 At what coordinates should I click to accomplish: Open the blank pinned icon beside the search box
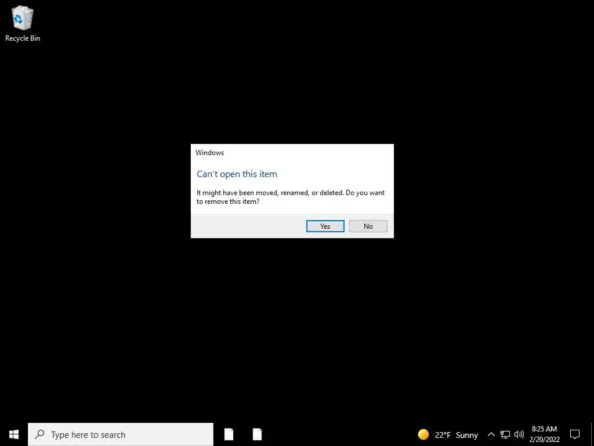point(229,434)
